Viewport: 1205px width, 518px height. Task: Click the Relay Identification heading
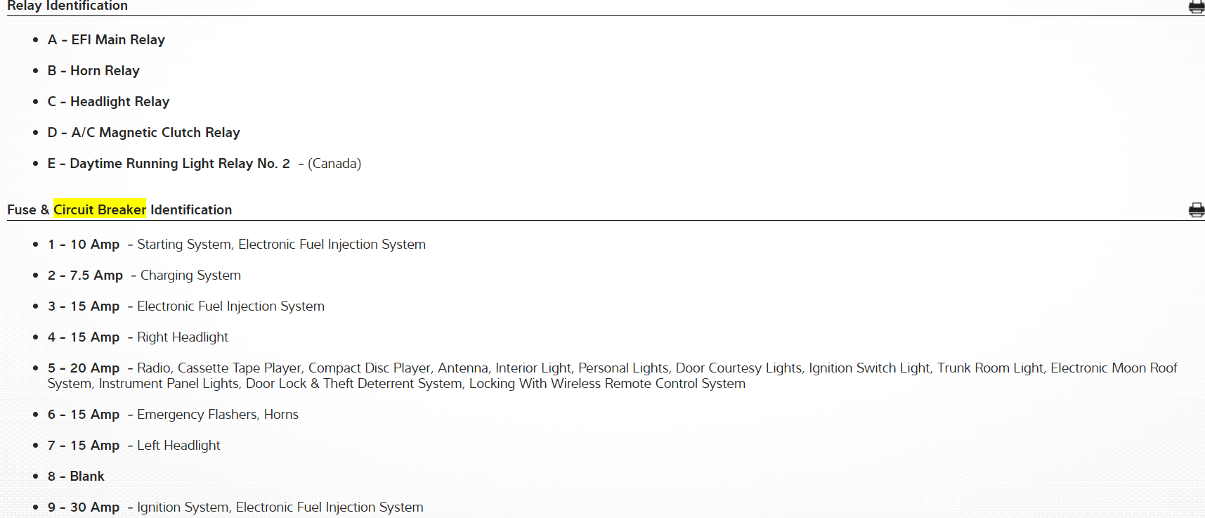(x=67, y=6)
